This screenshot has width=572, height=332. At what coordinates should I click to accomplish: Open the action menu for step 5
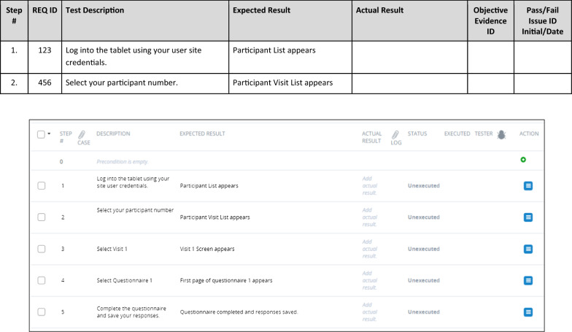(528, 312)
